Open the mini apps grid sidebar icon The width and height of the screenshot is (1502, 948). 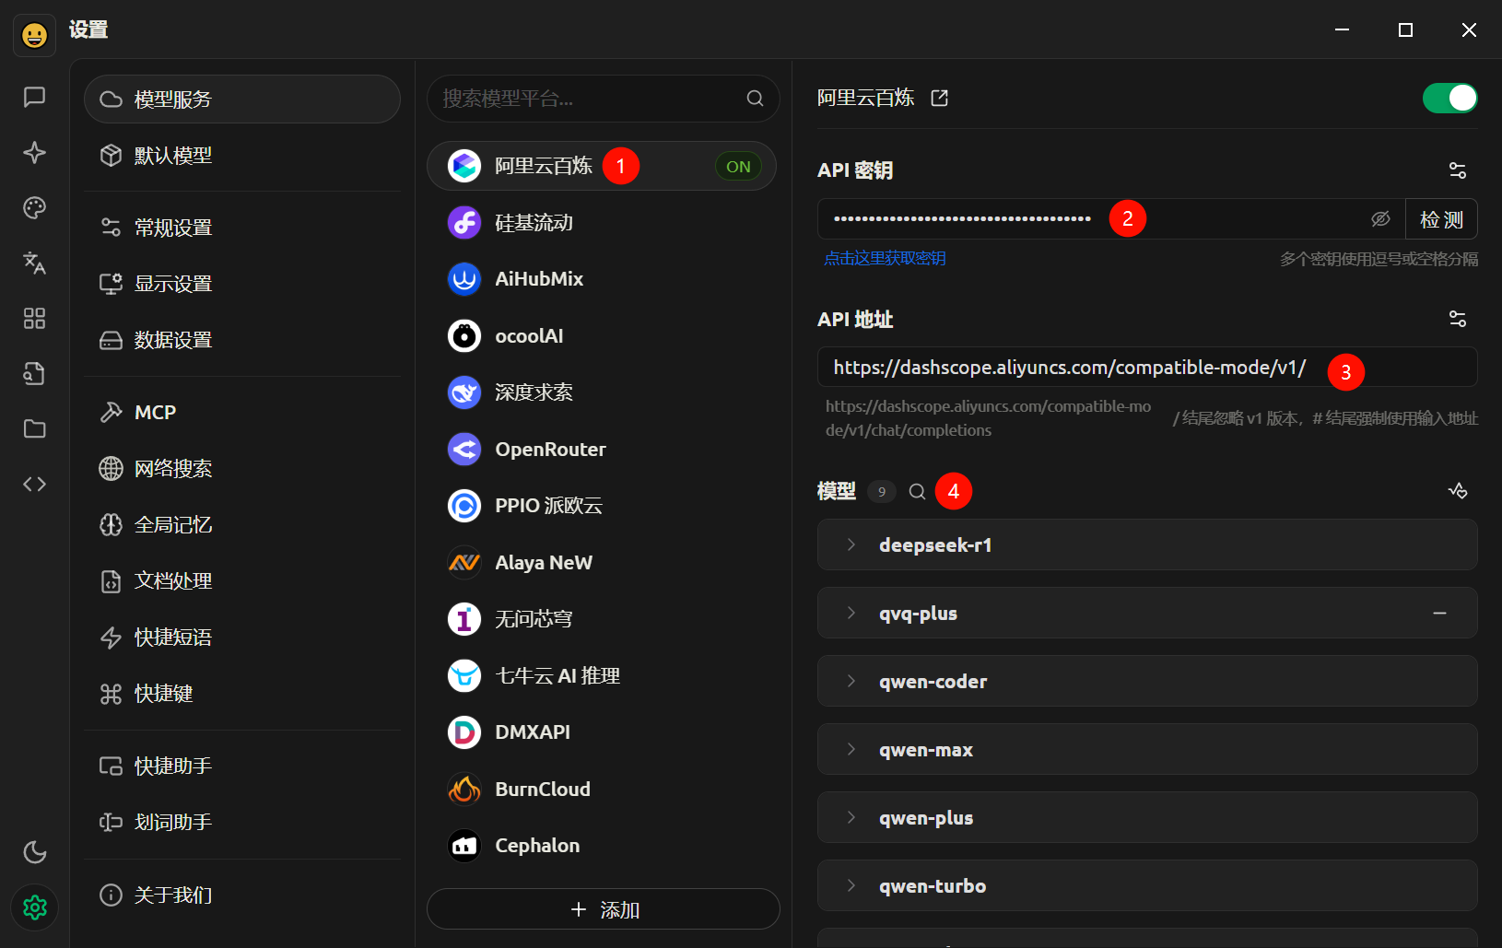coord(34,318)
